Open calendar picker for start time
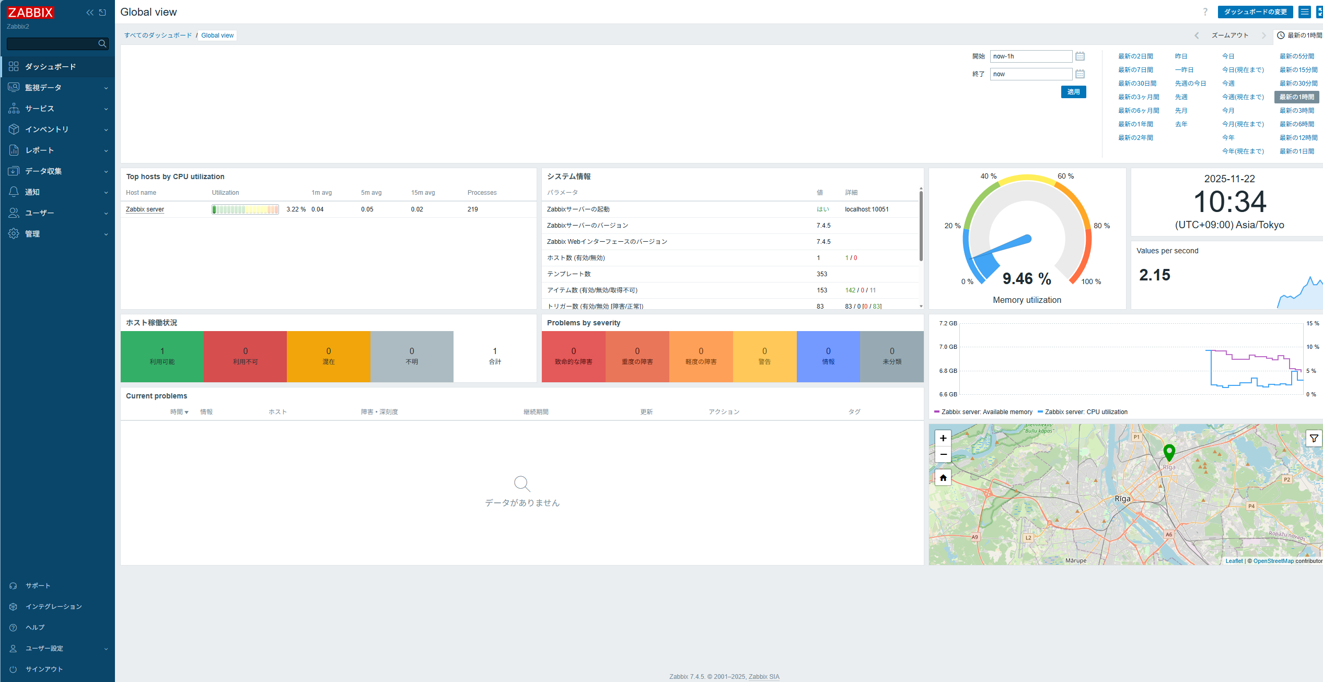1323x682 pixels. (x=1080, y=56)
